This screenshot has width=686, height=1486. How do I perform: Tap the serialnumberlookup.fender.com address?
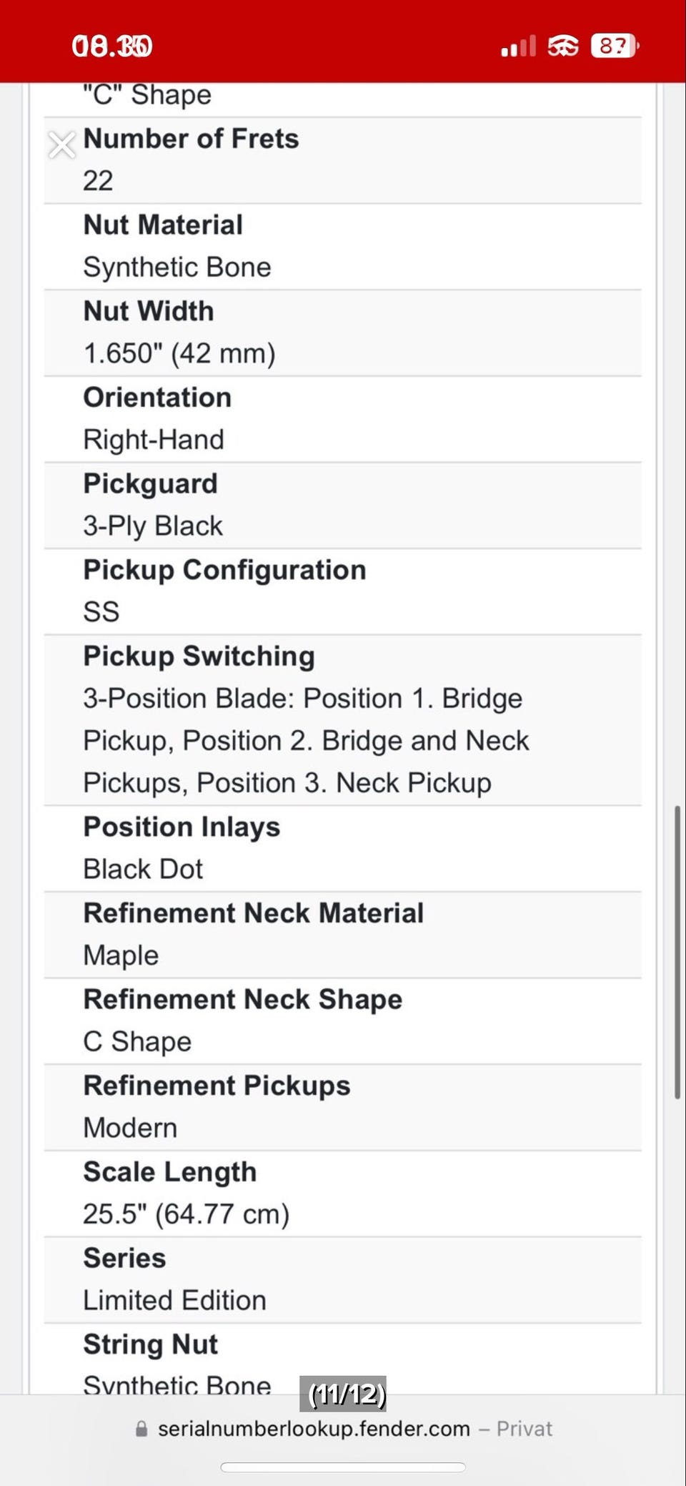point(314,1429)
